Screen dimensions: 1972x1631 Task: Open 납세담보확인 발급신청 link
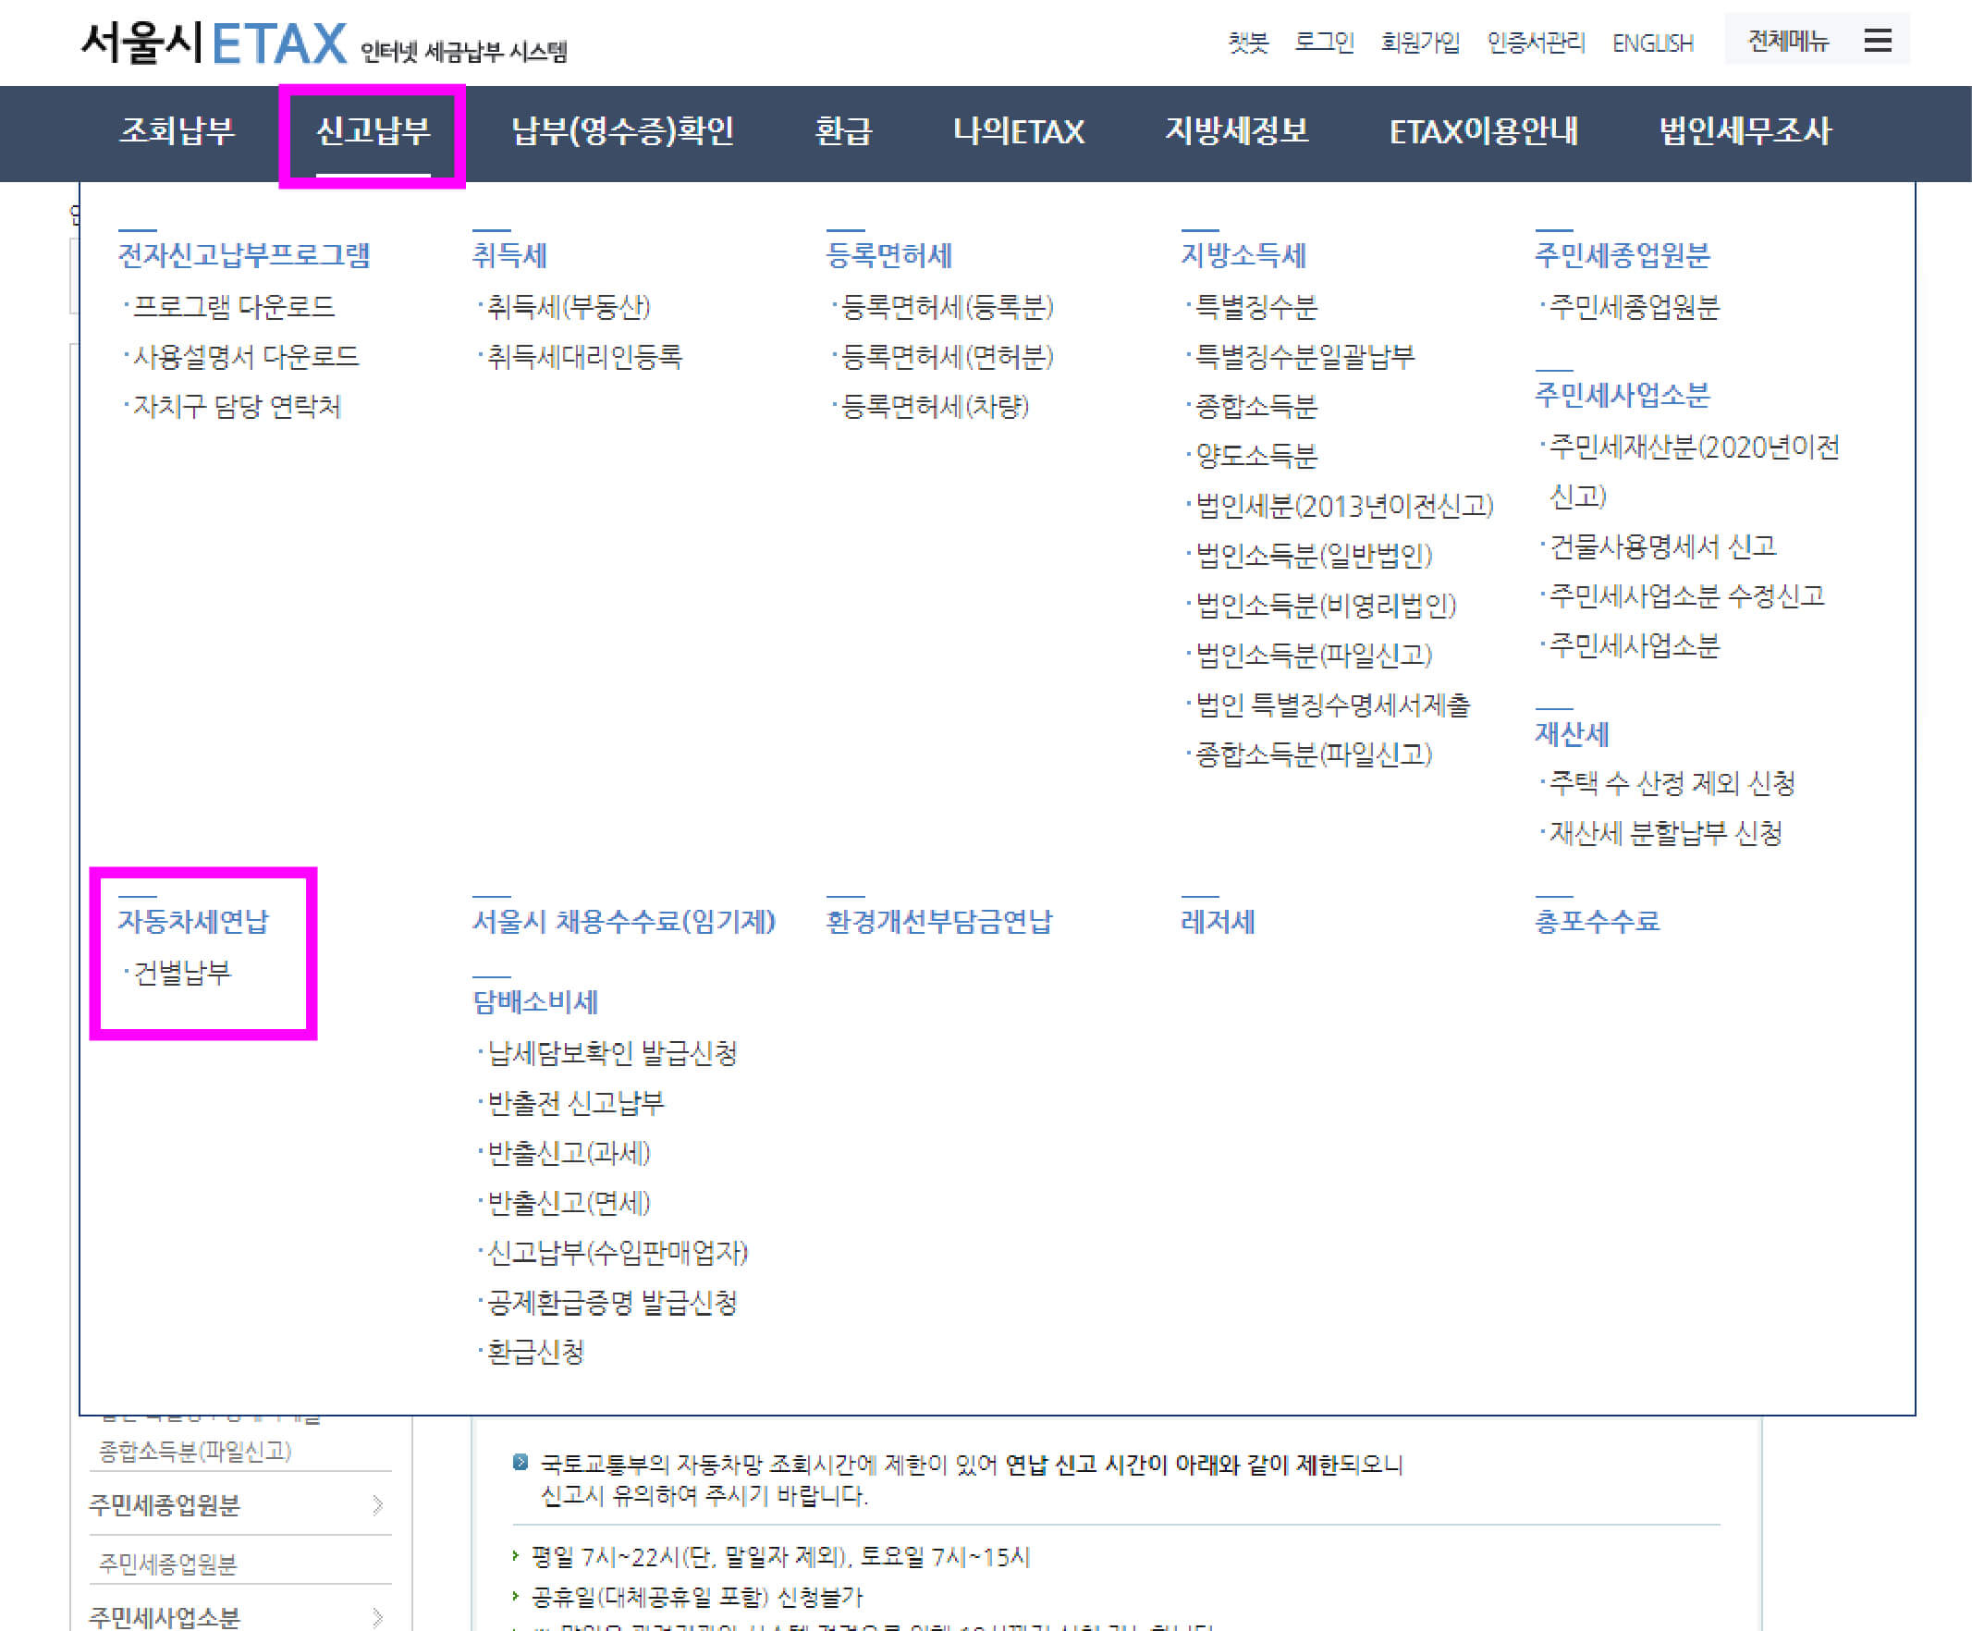[611, 1052]
